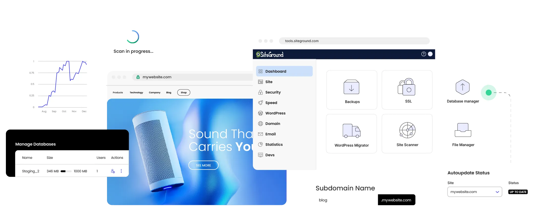This screenshot has height=221, width=556.
Task: Click the WordPress logo icon in sidebar
Action: [x=260, y=113]
